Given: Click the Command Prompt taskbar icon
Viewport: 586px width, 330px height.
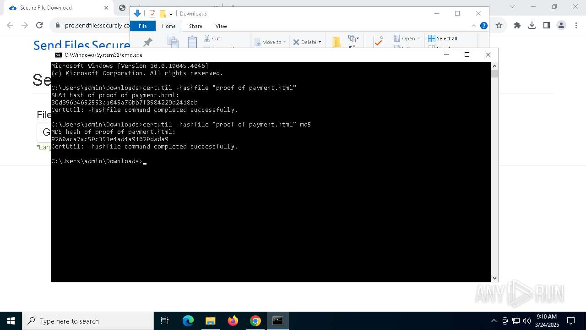Looking at the screenshot, I should pyautogui.click(x=277, y=321).
